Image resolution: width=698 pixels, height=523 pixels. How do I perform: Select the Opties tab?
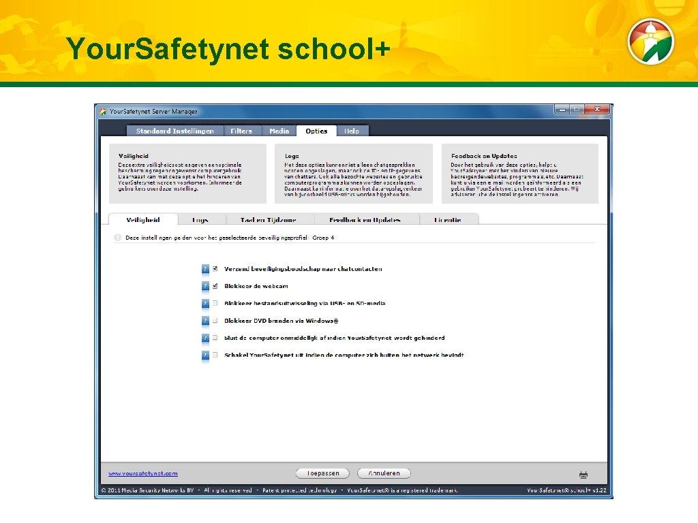click(x=316, y=131)
